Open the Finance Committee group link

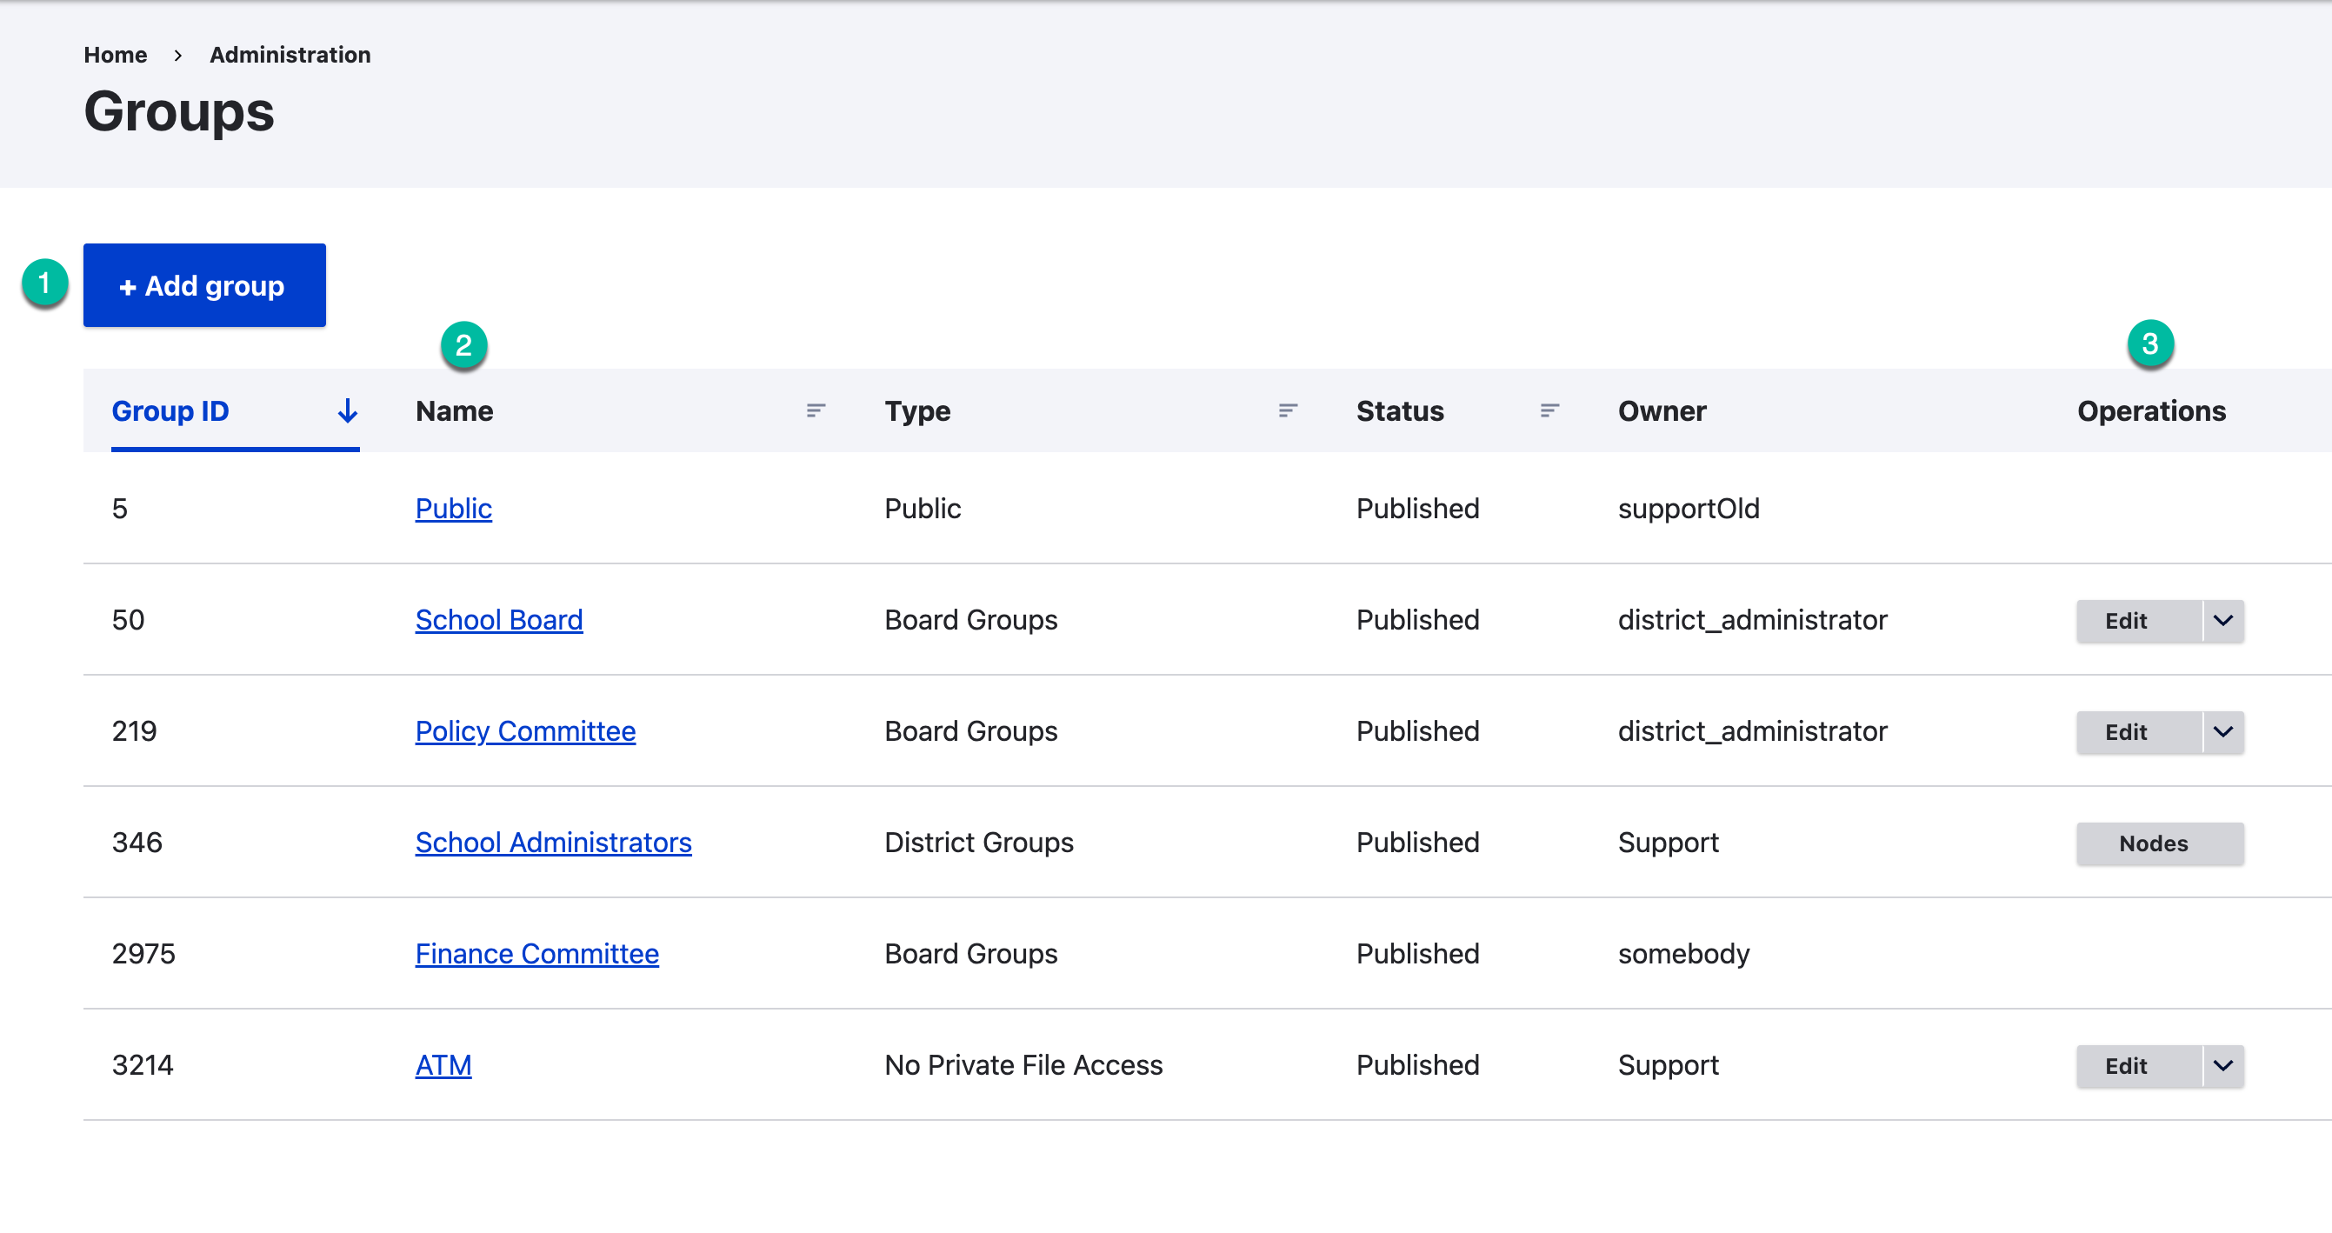(x=536, y=953)
